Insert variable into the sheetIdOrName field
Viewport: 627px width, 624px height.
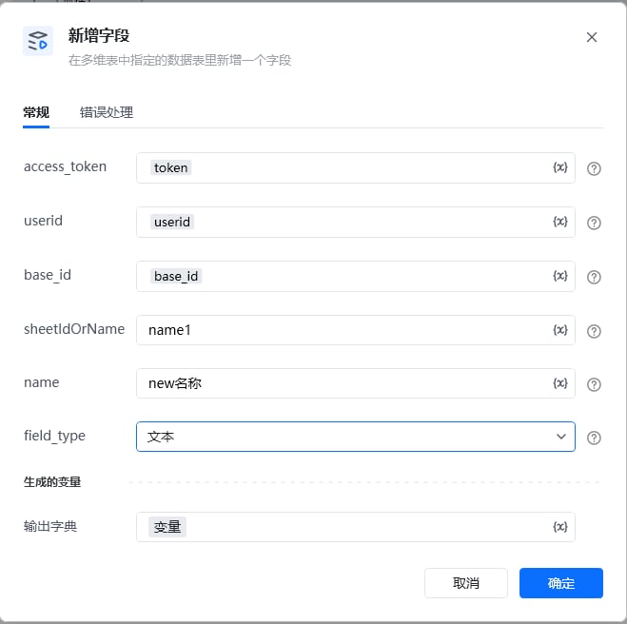(x=560, y=330)
